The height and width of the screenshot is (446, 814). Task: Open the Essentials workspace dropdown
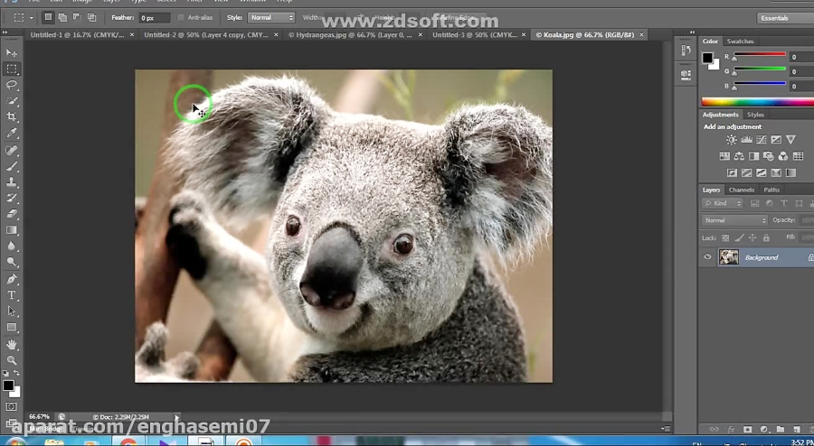click(785, 18)
